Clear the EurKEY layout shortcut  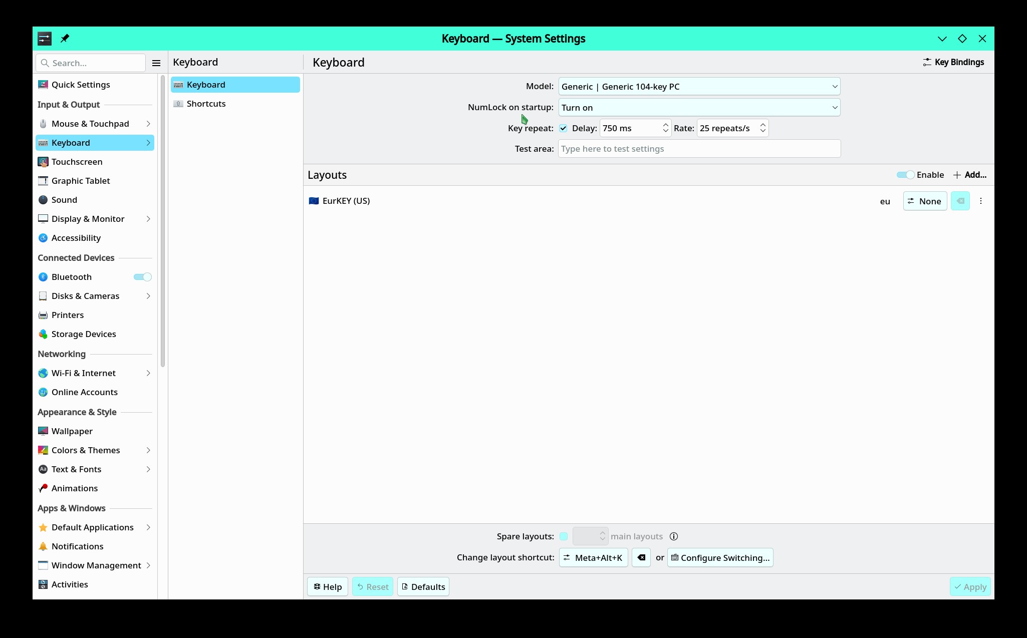tap(960, 201)
